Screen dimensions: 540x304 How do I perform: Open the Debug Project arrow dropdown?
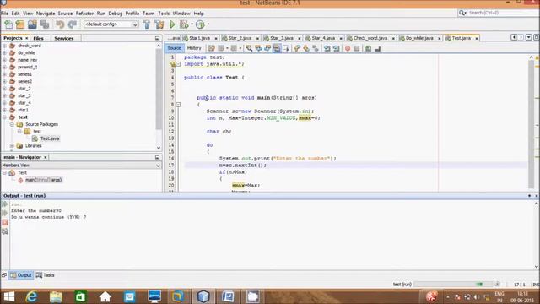tap(192, 24)
